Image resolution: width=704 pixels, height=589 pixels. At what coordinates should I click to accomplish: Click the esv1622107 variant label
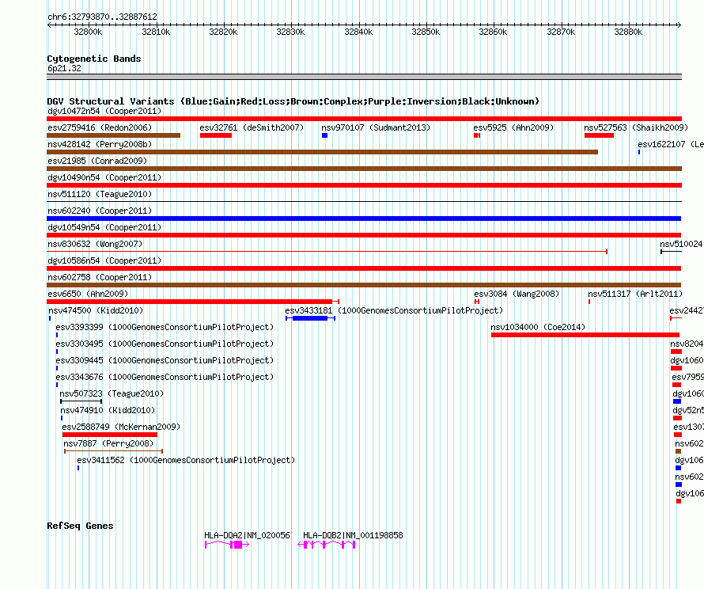pyautogui.click(x=670, y=144)
